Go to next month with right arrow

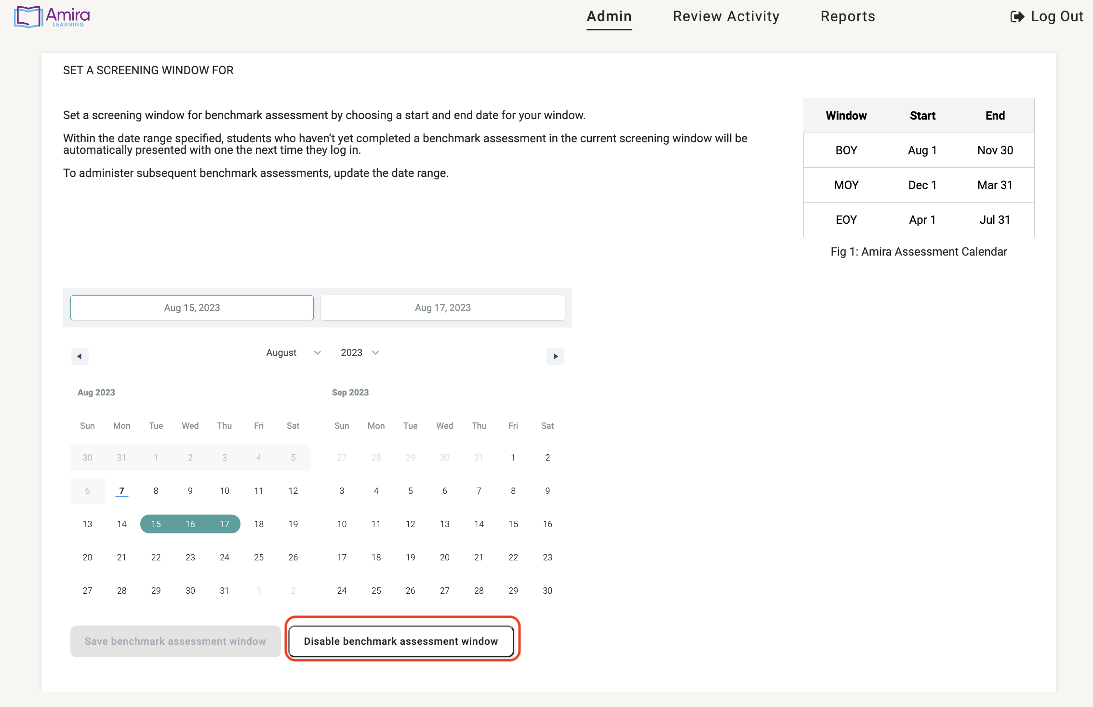click(555, 356)
